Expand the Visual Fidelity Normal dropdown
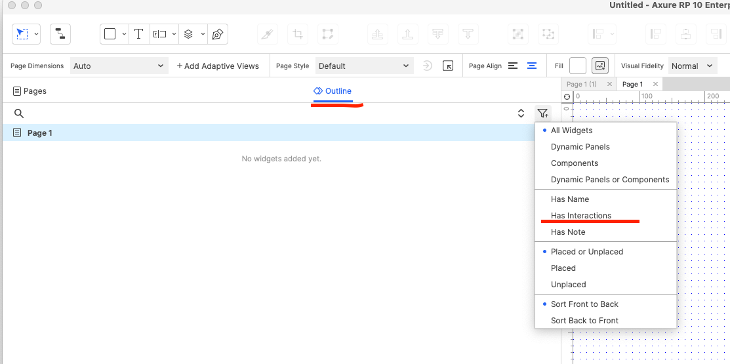 [x=691, y=66]
